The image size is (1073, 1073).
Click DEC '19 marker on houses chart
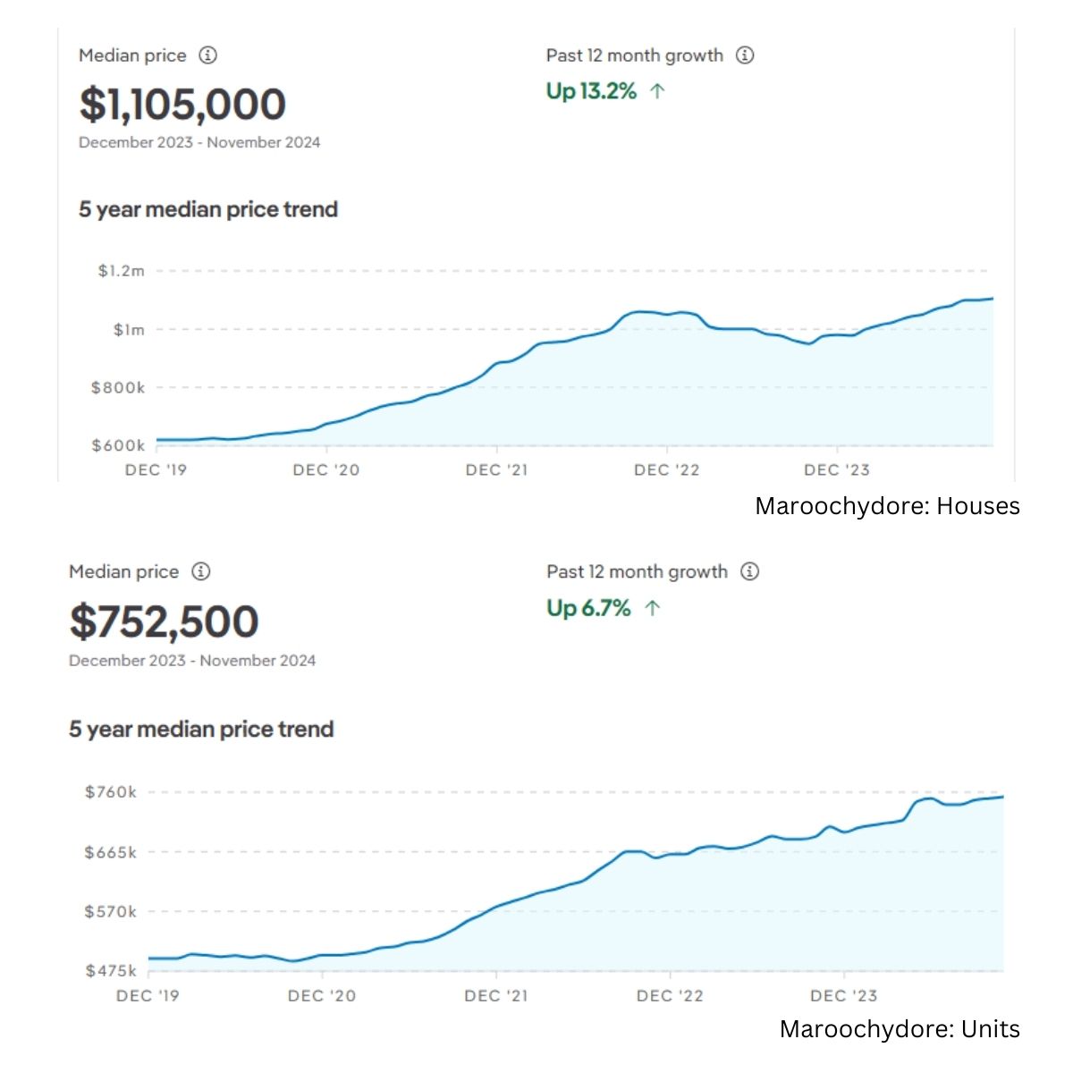point(156,470)
